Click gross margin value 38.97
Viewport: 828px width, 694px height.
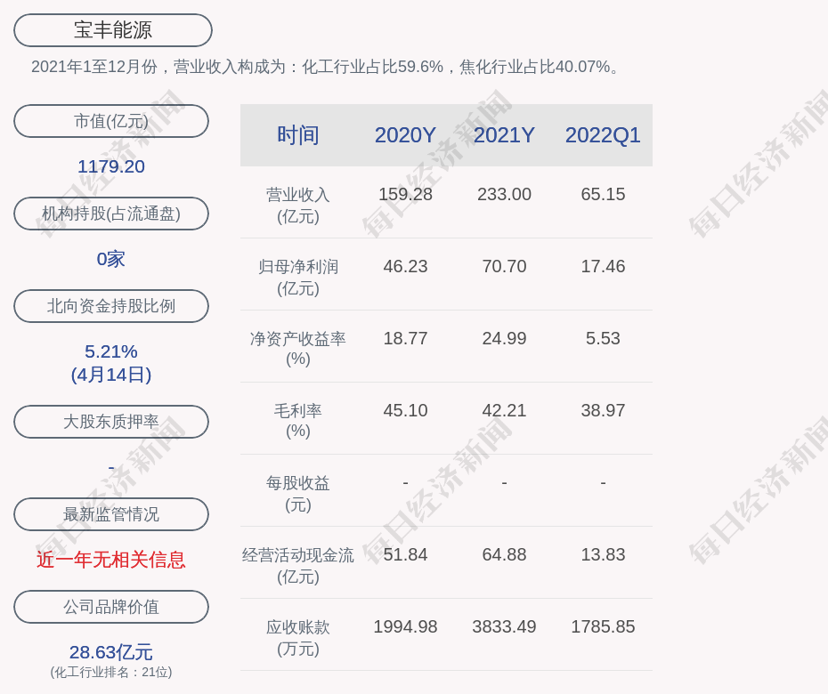click(x=603, y=410)
